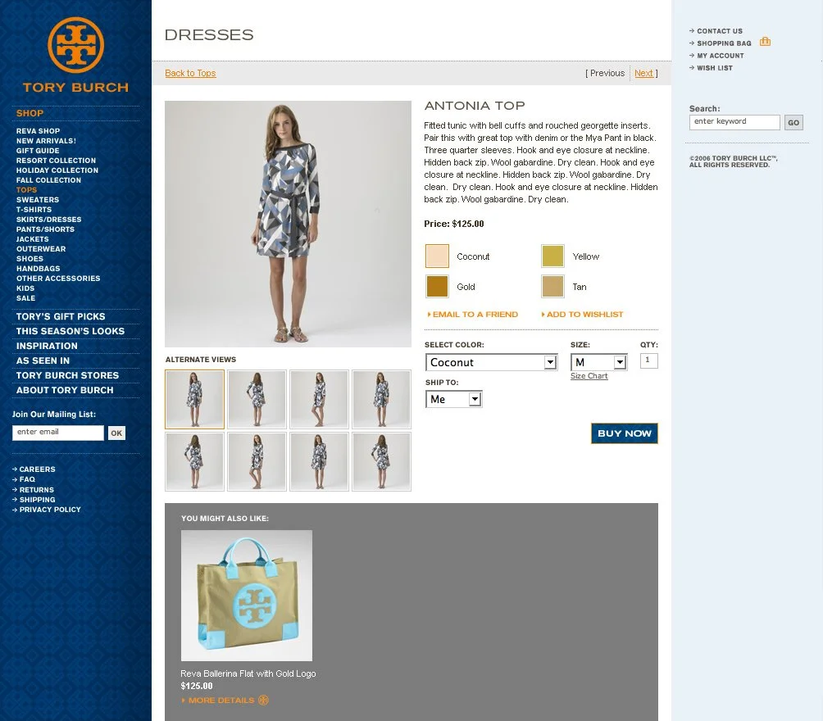Select the first thumbnail in bottom row
The height and width of the screenshot is (721, 823).
195,462
